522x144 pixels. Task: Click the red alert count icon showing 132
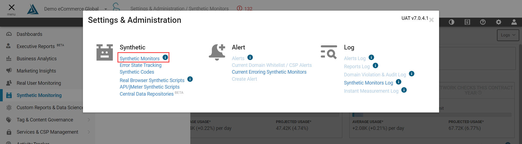click(x=240, y=8)
